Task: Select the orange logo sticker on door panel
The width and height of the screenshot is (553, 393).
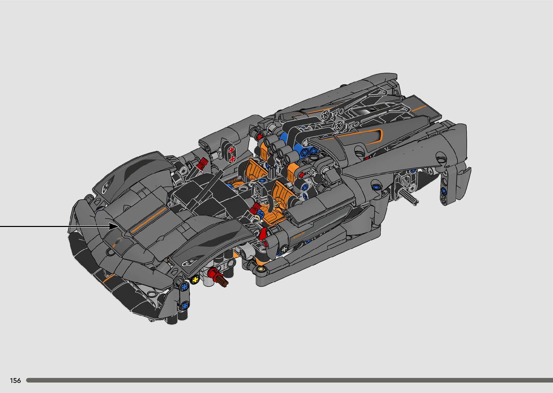Action: tap(298, 235)
